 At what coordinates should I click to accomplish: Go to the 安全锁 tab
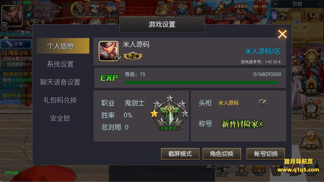[60, 118]
